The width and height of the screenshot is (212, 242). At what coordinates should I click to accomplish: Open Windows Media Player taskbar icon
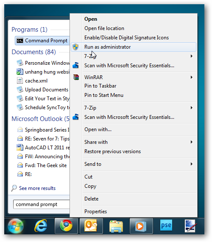point(141,226)
